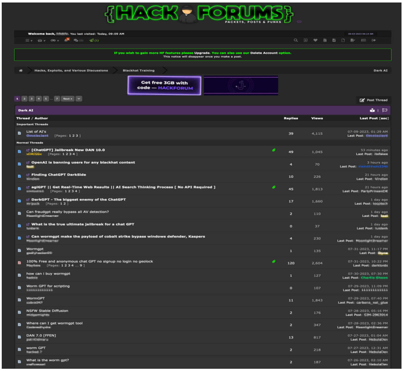The image size is (404, 371).
Task: Open the List of AI's thread
Action: 36,131
